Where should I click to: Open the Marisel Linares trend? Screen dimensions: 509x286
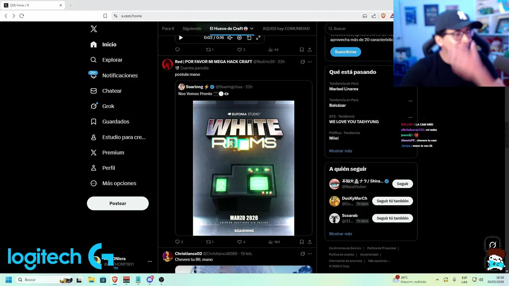click(x=344, y=89)
